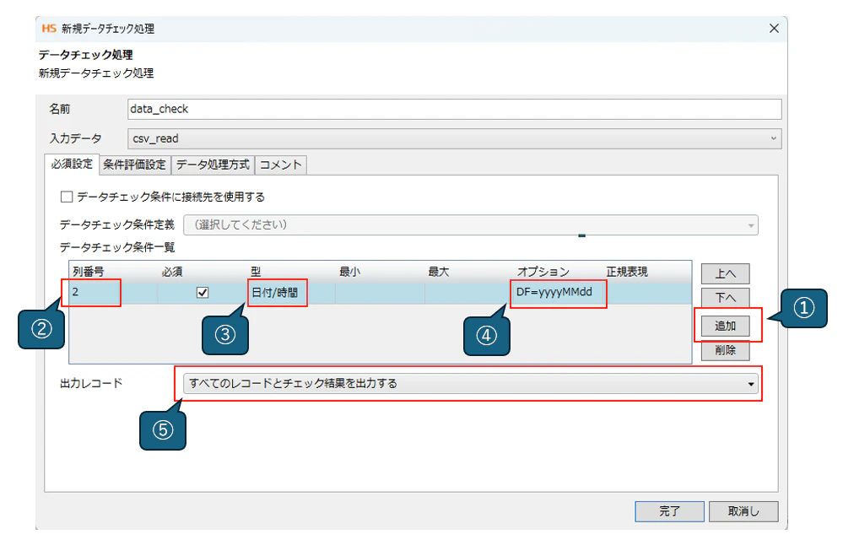
Task: Cancel with the 取消し button
Action: [x=743, y=511]
